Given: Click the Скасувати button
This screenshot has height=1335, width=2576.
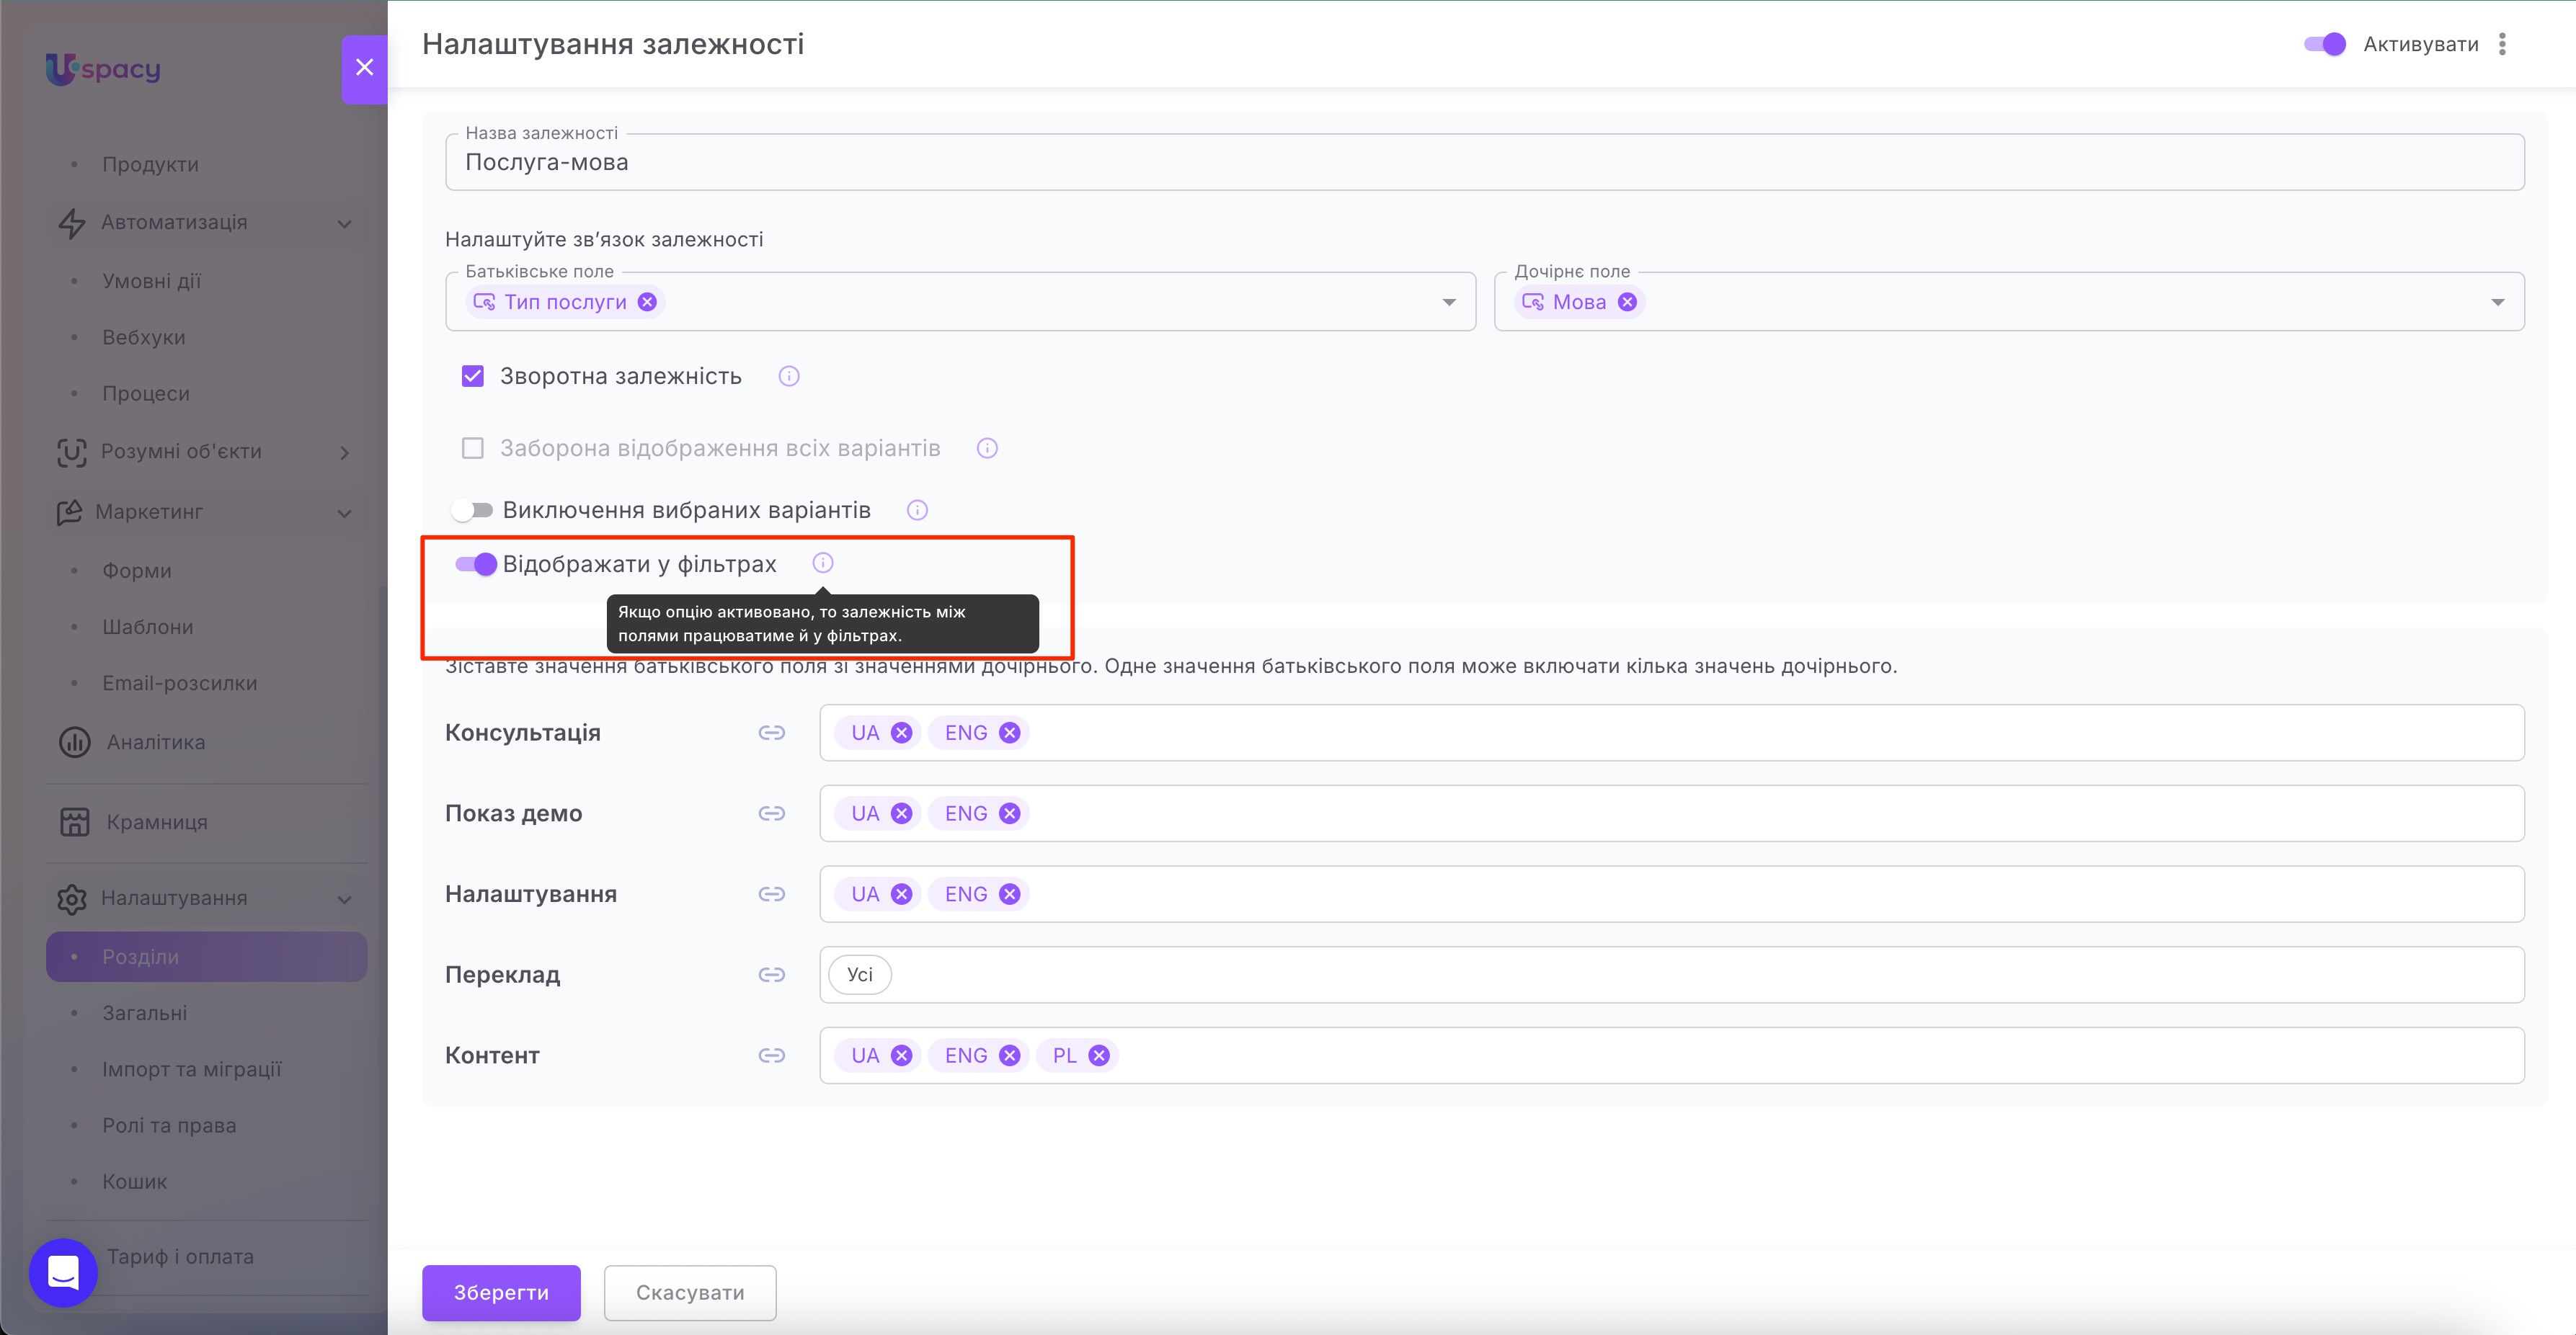Looking at the screenshot, I should [690, 1292].
